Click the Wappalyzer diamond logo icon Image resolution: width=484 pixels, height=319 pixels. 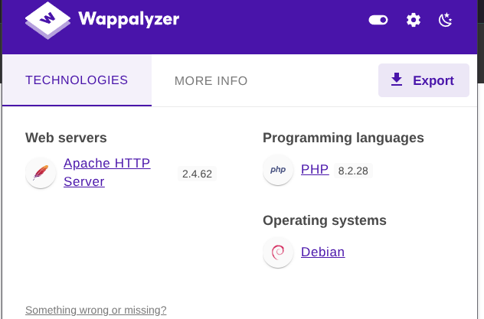(x=47, y=21)
